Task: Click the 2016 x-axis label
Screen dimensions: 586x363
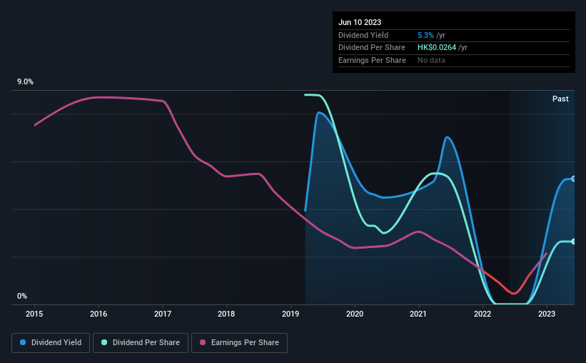Action: 98,314
